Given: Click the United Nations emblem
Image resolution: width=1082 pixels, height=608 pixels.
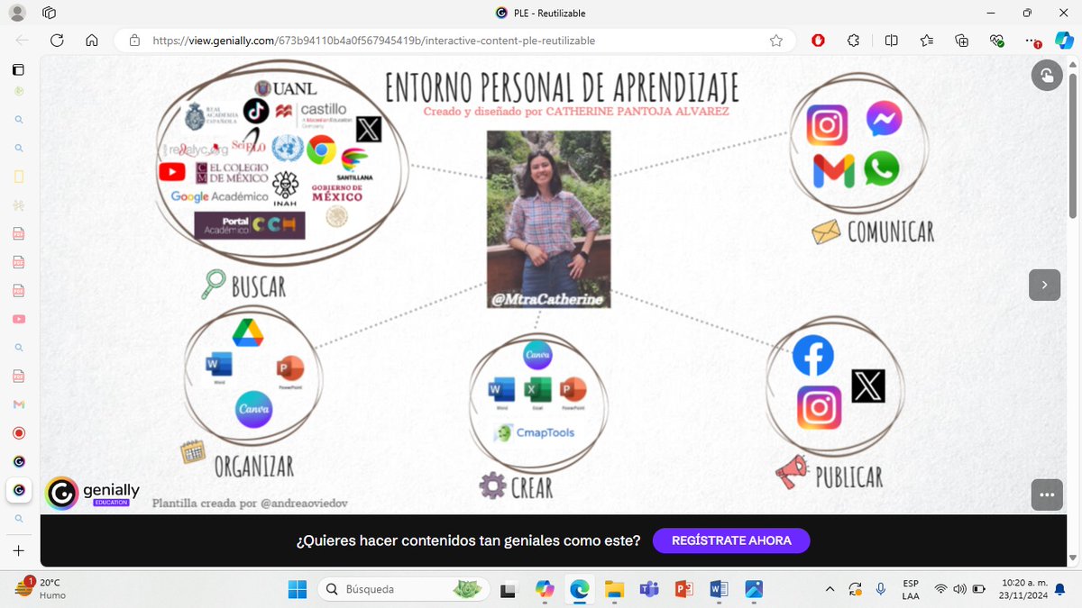Looking at the screenshot, I should (287, 148).
